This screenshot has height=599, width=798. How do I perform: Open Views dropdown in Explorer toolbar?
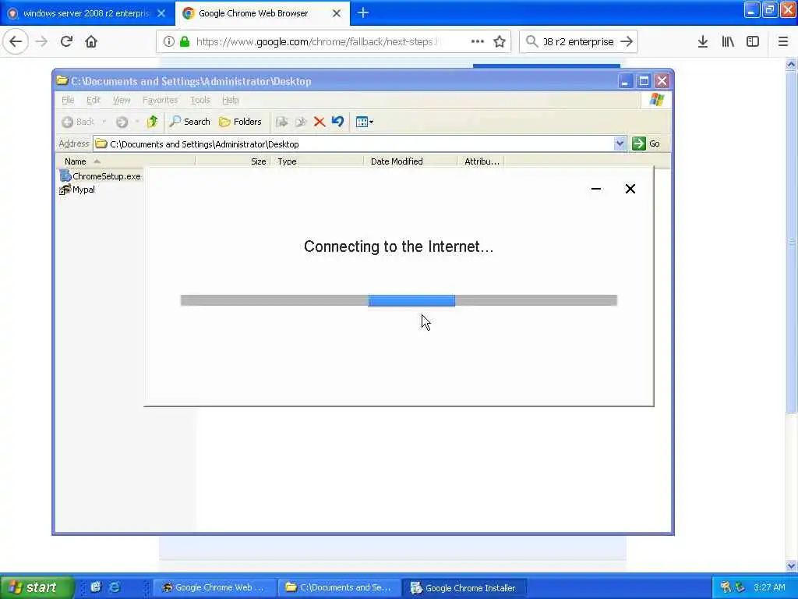point(365,122)
